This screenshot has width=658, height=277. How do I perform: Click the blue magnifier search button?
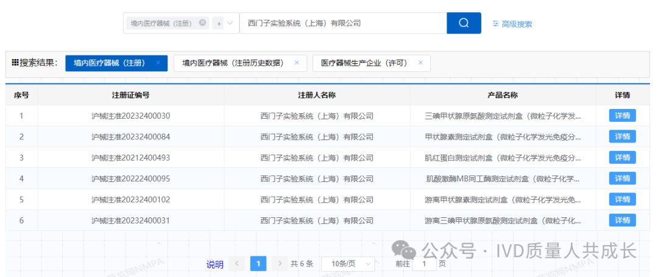click(464, 23)
